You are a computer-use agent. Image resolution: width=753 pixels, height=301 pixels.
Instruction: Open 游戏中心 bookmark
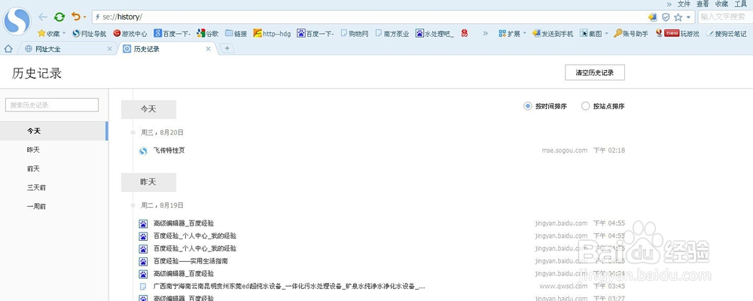(130, 34)
